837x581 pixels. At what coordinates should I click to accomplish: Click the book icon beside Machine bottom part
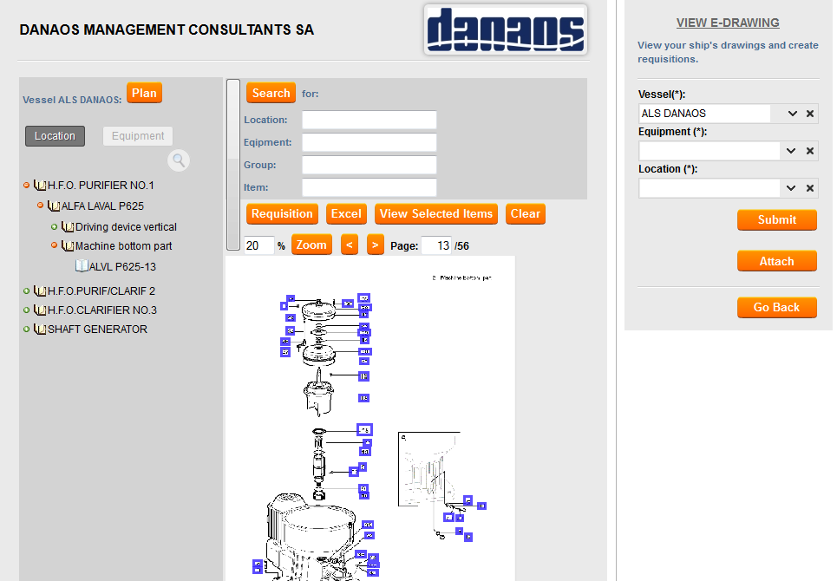(x=68, y=246)
